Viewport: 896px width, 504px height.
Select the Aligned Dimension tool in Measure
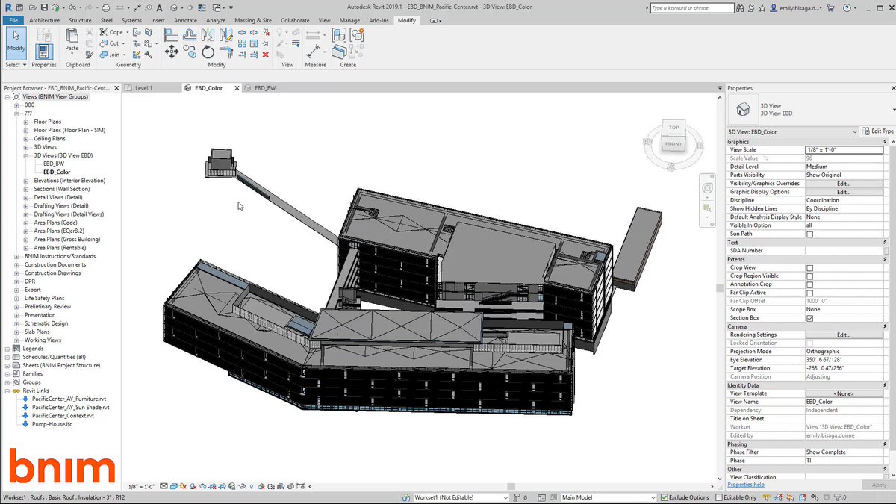tap(313, 52)
